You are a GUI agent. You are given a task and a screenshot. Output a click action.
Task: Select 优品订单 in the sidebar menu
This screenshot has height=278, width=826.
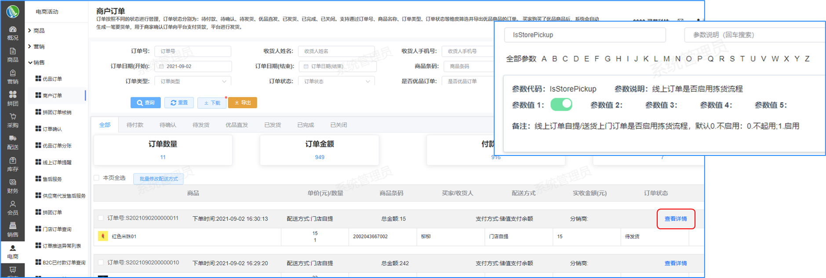[52, 79]
